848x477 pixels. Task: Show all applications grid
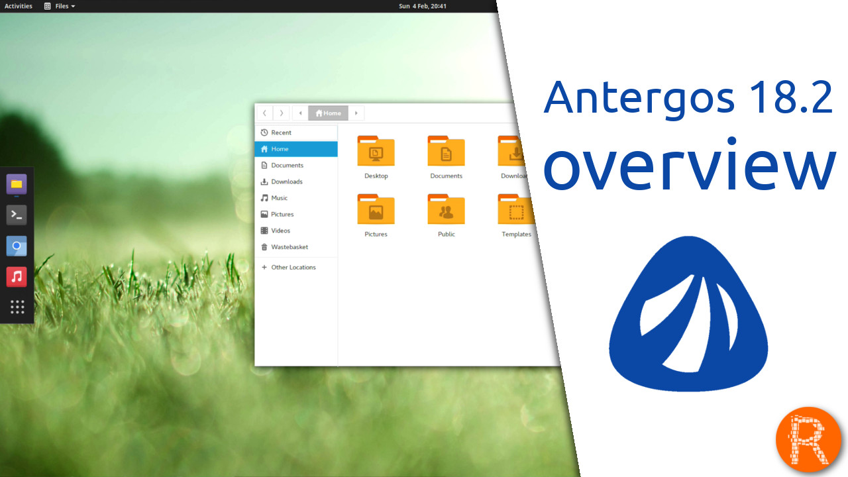[x=17, y=307]
